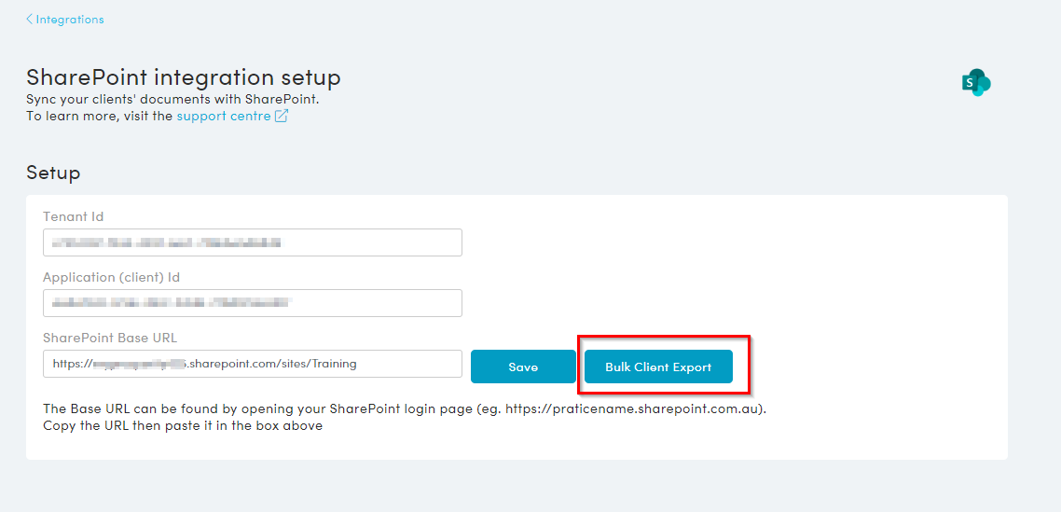
Task: Click into the SharePoint Base URL field
Action: click(253, 364)
